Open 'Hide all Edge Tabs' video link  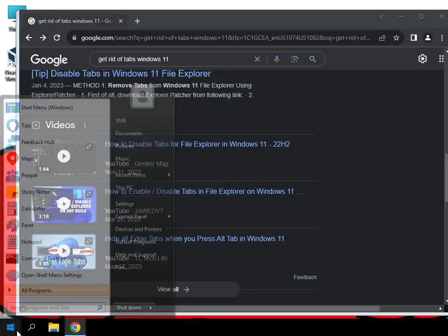coord(195,238)
